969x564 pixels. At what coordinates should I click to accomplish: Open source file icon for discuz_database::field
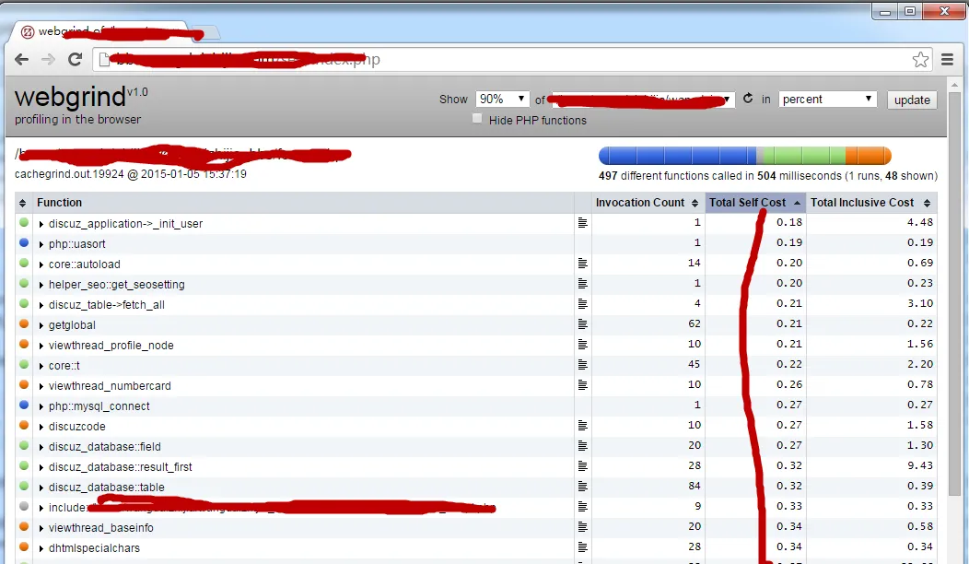click(582, 446)
